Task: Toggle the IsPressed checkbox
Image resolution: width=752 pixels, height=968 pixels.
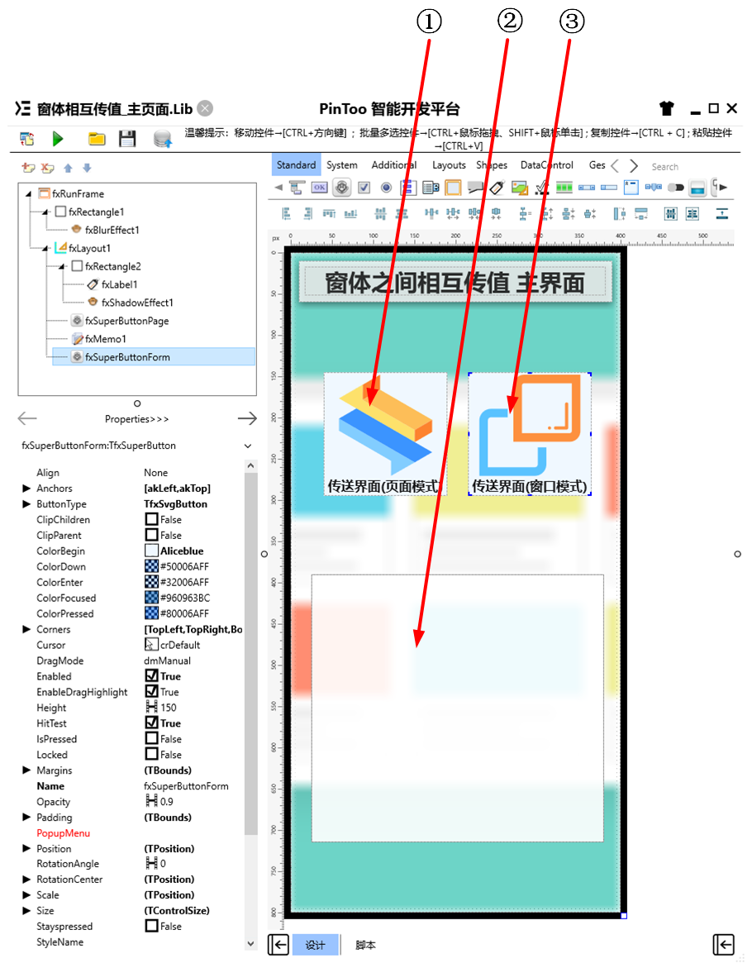Action: pos(151,738)
